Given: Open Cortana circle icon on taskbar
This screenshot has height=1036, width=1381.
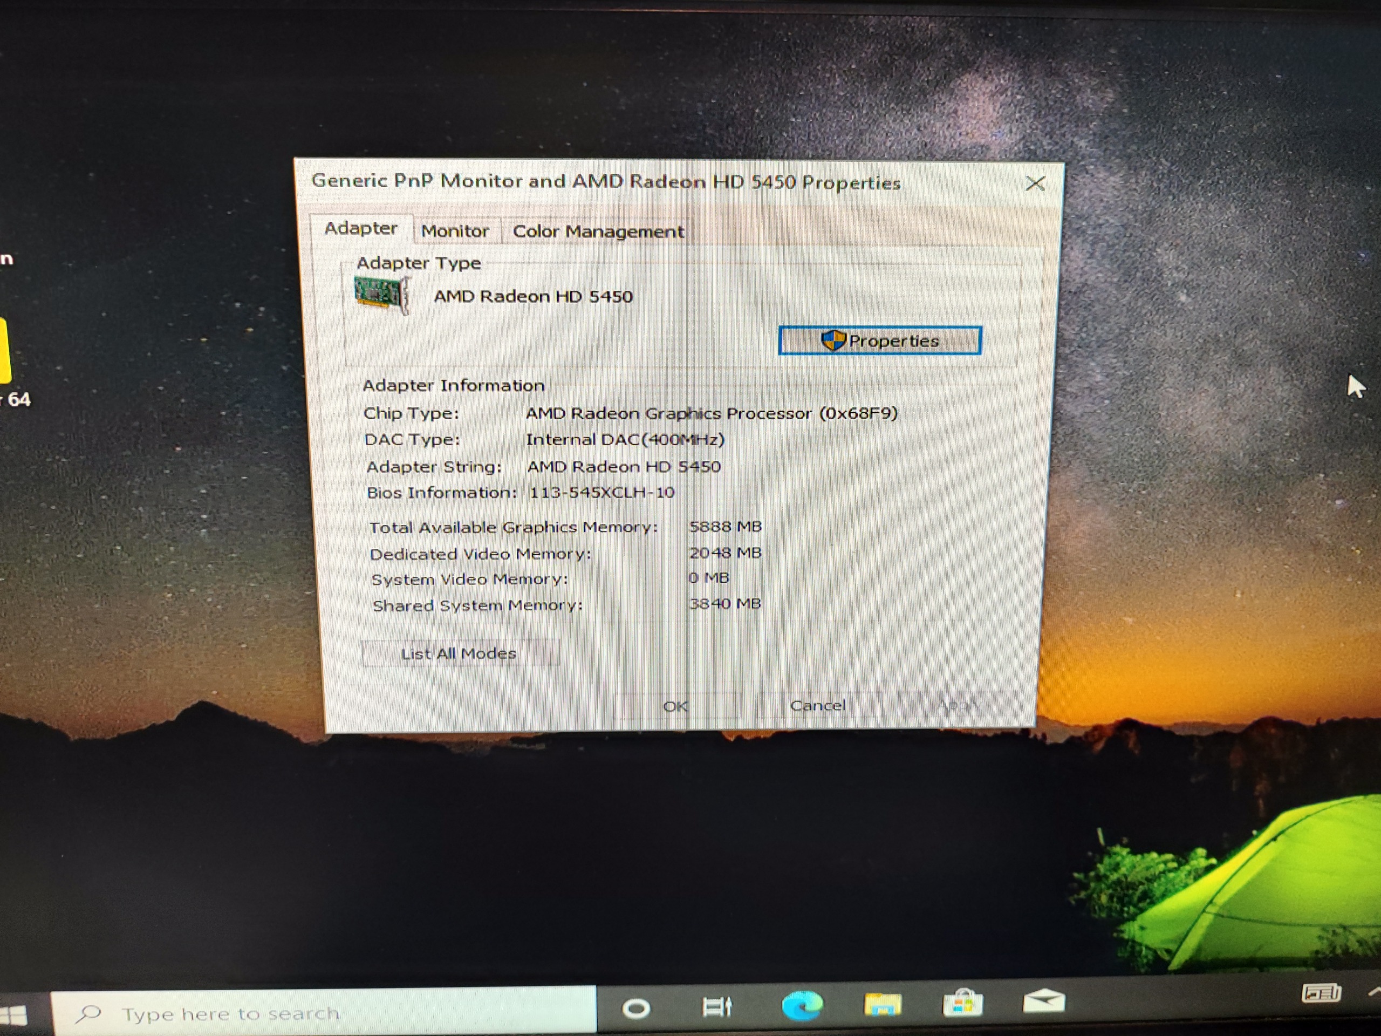Looking at the screenshot, I should 636,1008.
